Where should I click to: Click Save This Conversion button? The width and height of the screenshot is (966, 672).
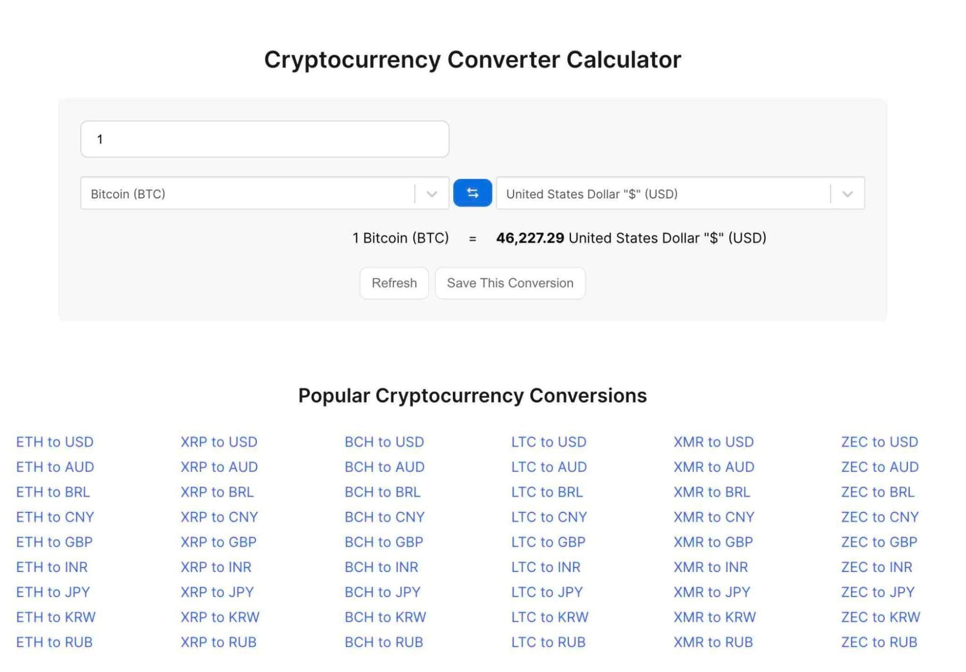pos(509,282)
